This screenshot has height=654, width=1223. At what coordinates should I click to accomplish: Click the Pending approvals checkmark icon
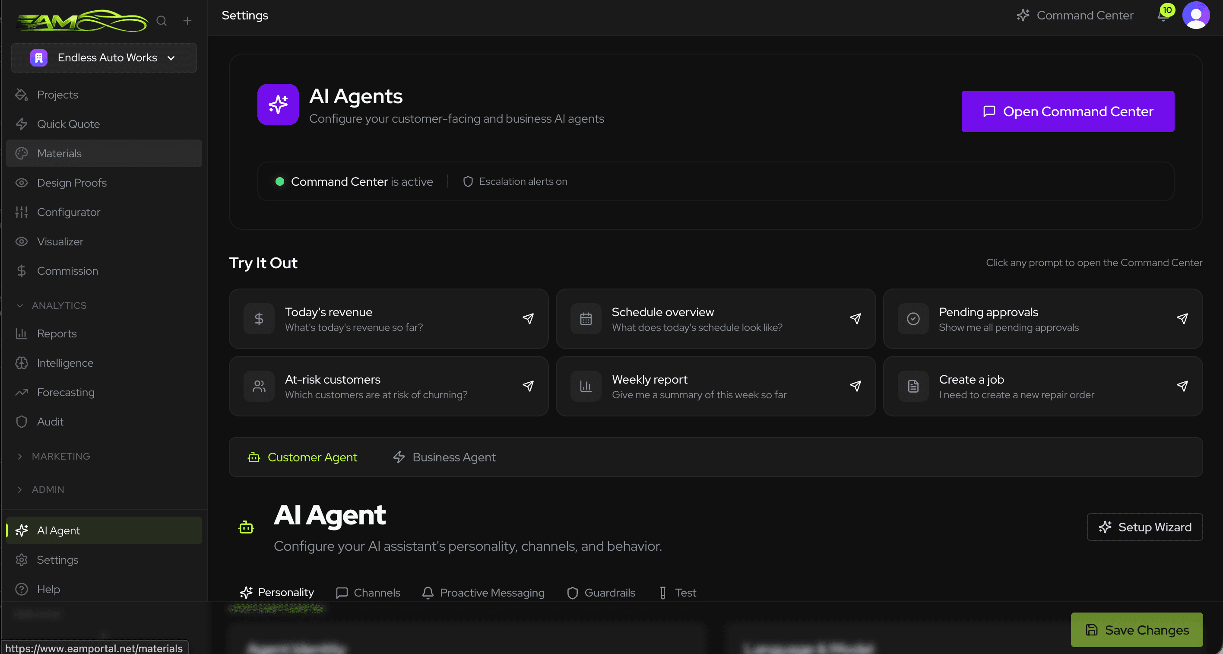point(913,319)
